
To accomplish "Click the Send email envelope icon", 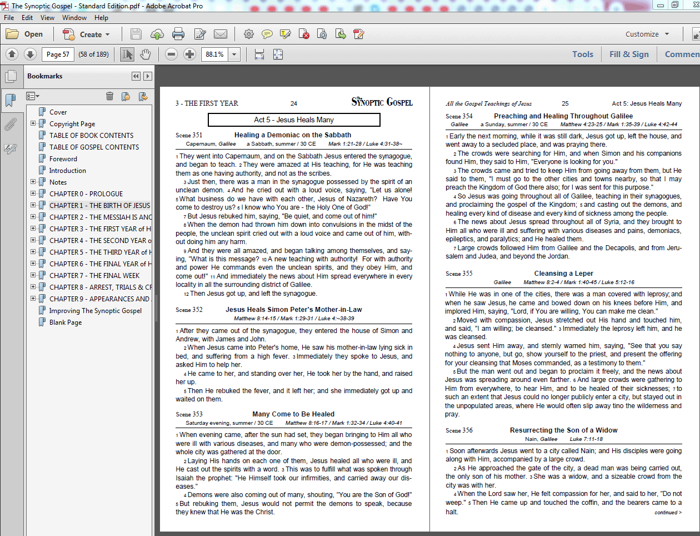I will [221, 34].
